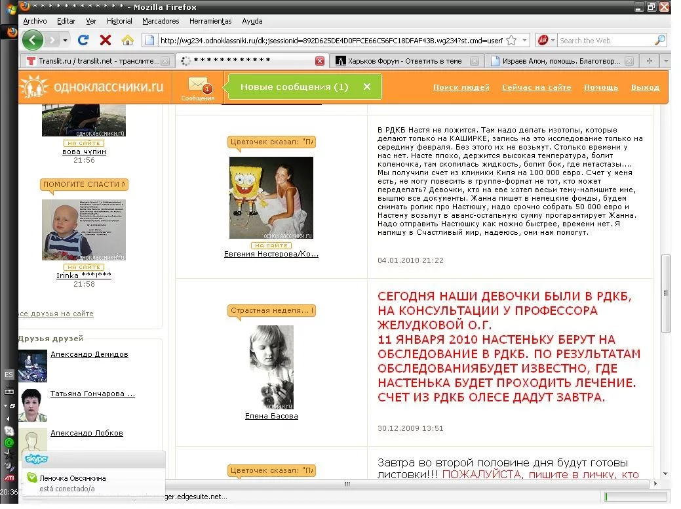
Task: Click the ПОМОГИТЕ СПАСТИ status bubble
Action: pyautogui.click(x=85, y=185)
